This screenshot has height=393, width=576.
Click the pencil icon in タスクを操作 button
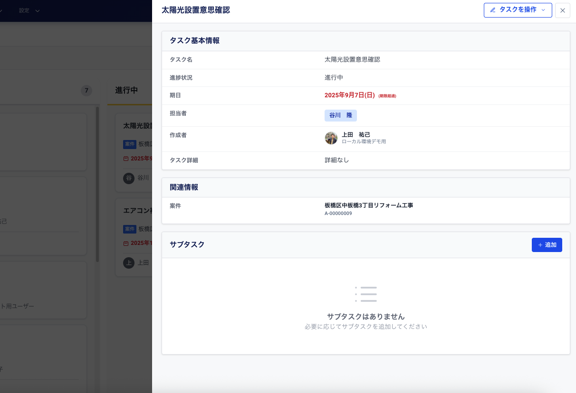click(x=493, y=10)
